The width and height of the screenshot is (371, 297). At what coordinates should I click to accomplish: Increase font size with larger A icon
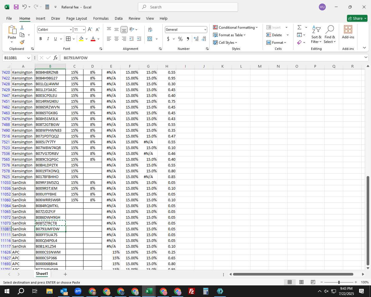[x=90, y=30]
